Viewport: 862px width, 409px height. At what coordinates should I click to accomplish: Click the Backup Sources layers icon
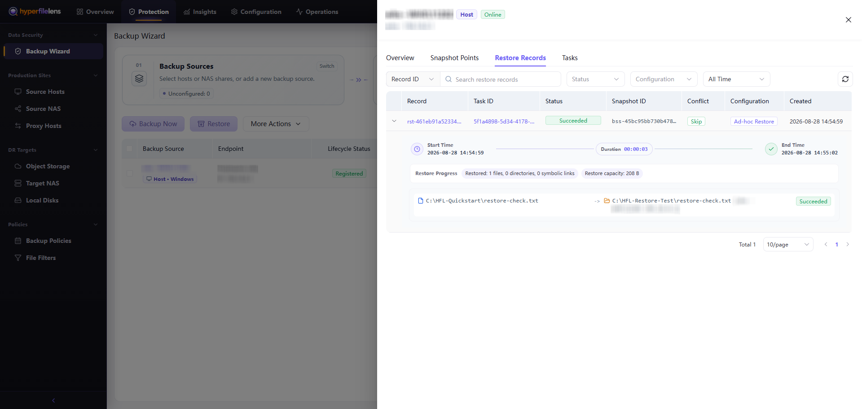pyautogui.click(x=139, y=79)
